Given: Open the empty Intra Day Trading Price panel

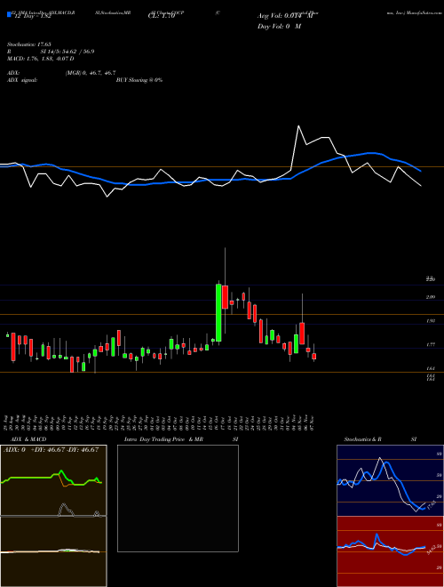Looking at the screenshot, I should pos(178,498).
